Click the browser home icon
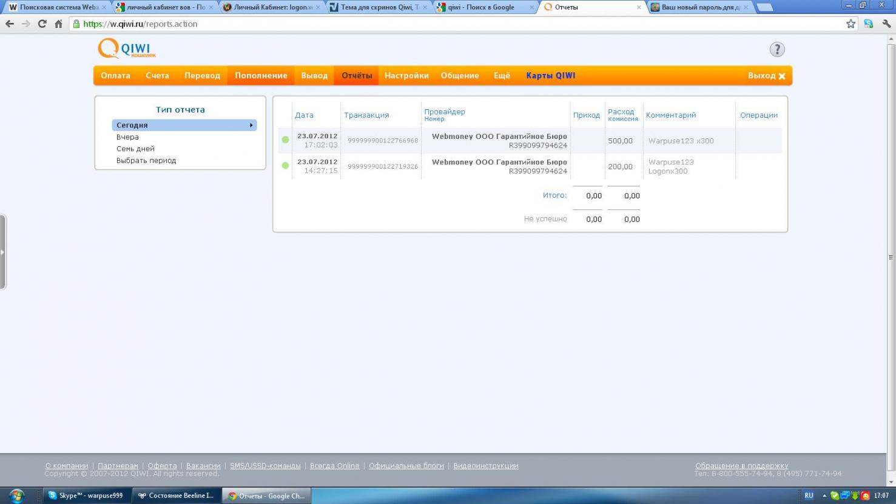 coord(58,24)
